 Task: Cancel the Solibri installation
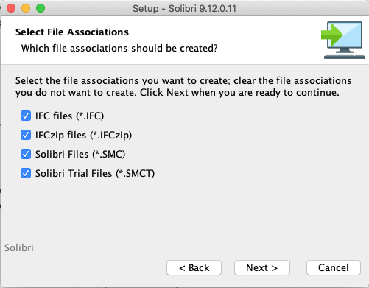point(334,267)
